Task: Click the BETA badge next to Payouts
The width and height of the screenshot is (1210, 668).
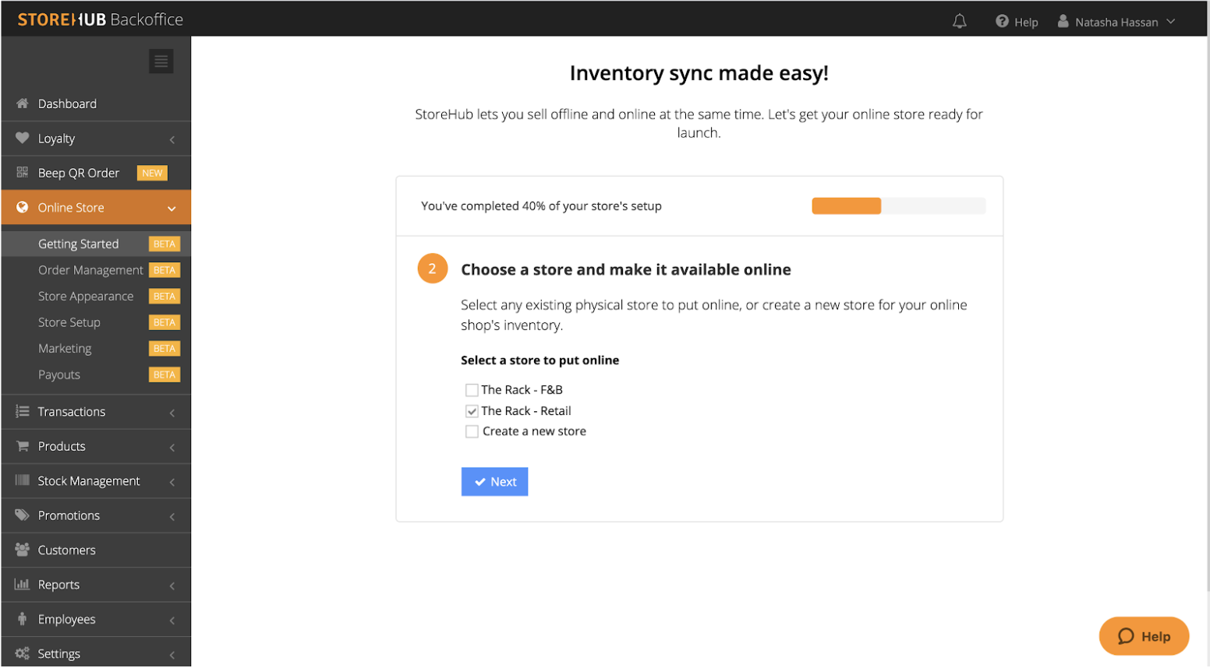Action: click(165, 374)
